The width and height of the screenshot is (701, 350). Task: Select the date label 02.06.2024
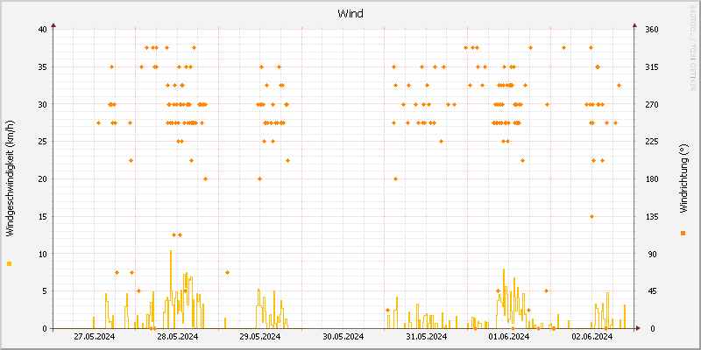point(592,337)
